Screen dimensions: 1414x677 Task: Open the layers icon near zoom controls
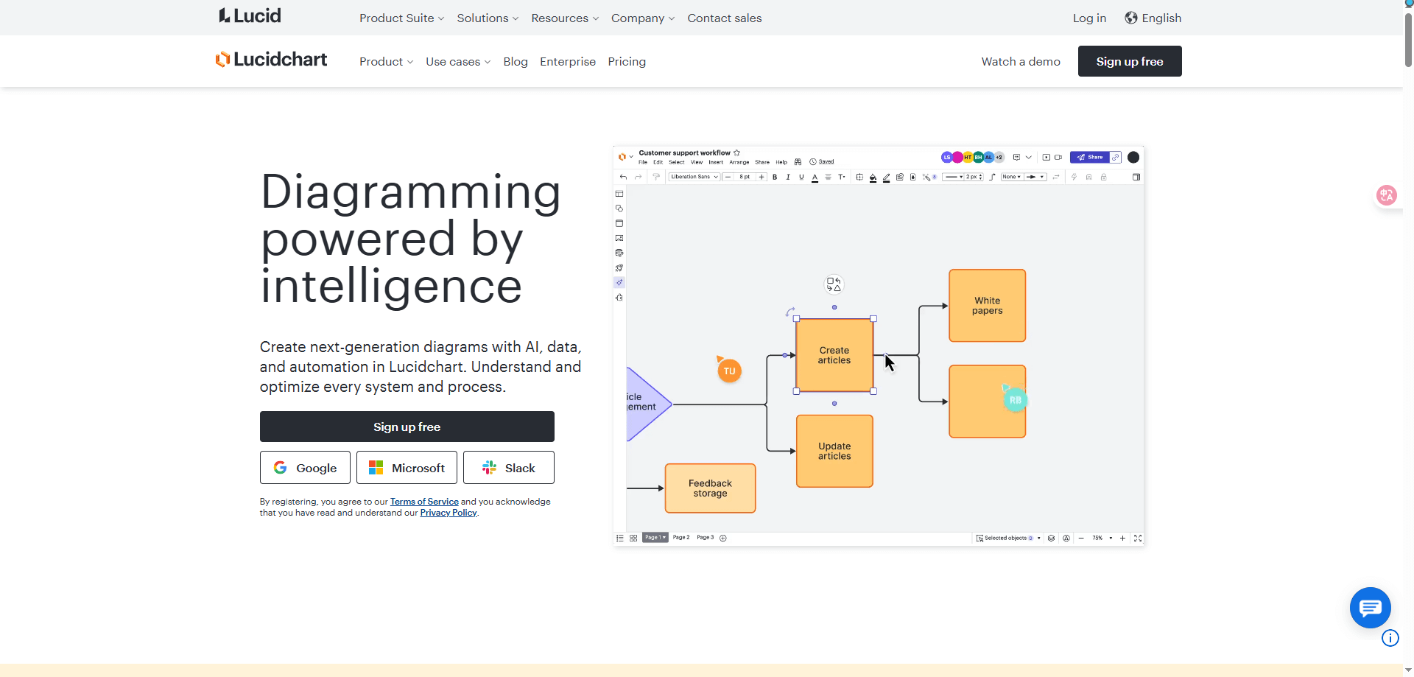tap(1051, 538)
